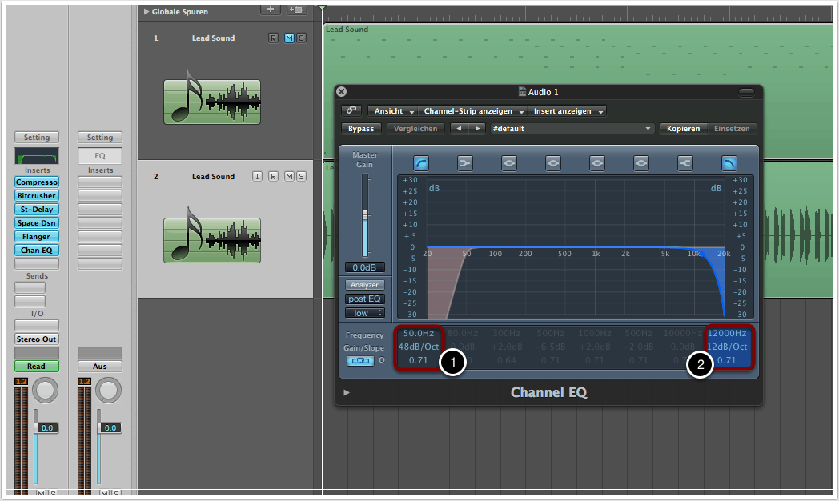Screen dimensions: 839x501
Task: Unmute track 1 Lead Sound
Action: click(289, 38)
